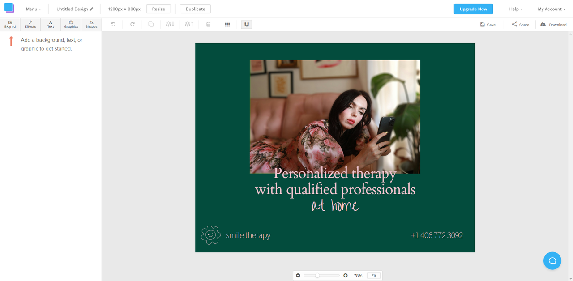Open the chat support bubble
Viewport: 573px width, 281px height.
point(552,260)
